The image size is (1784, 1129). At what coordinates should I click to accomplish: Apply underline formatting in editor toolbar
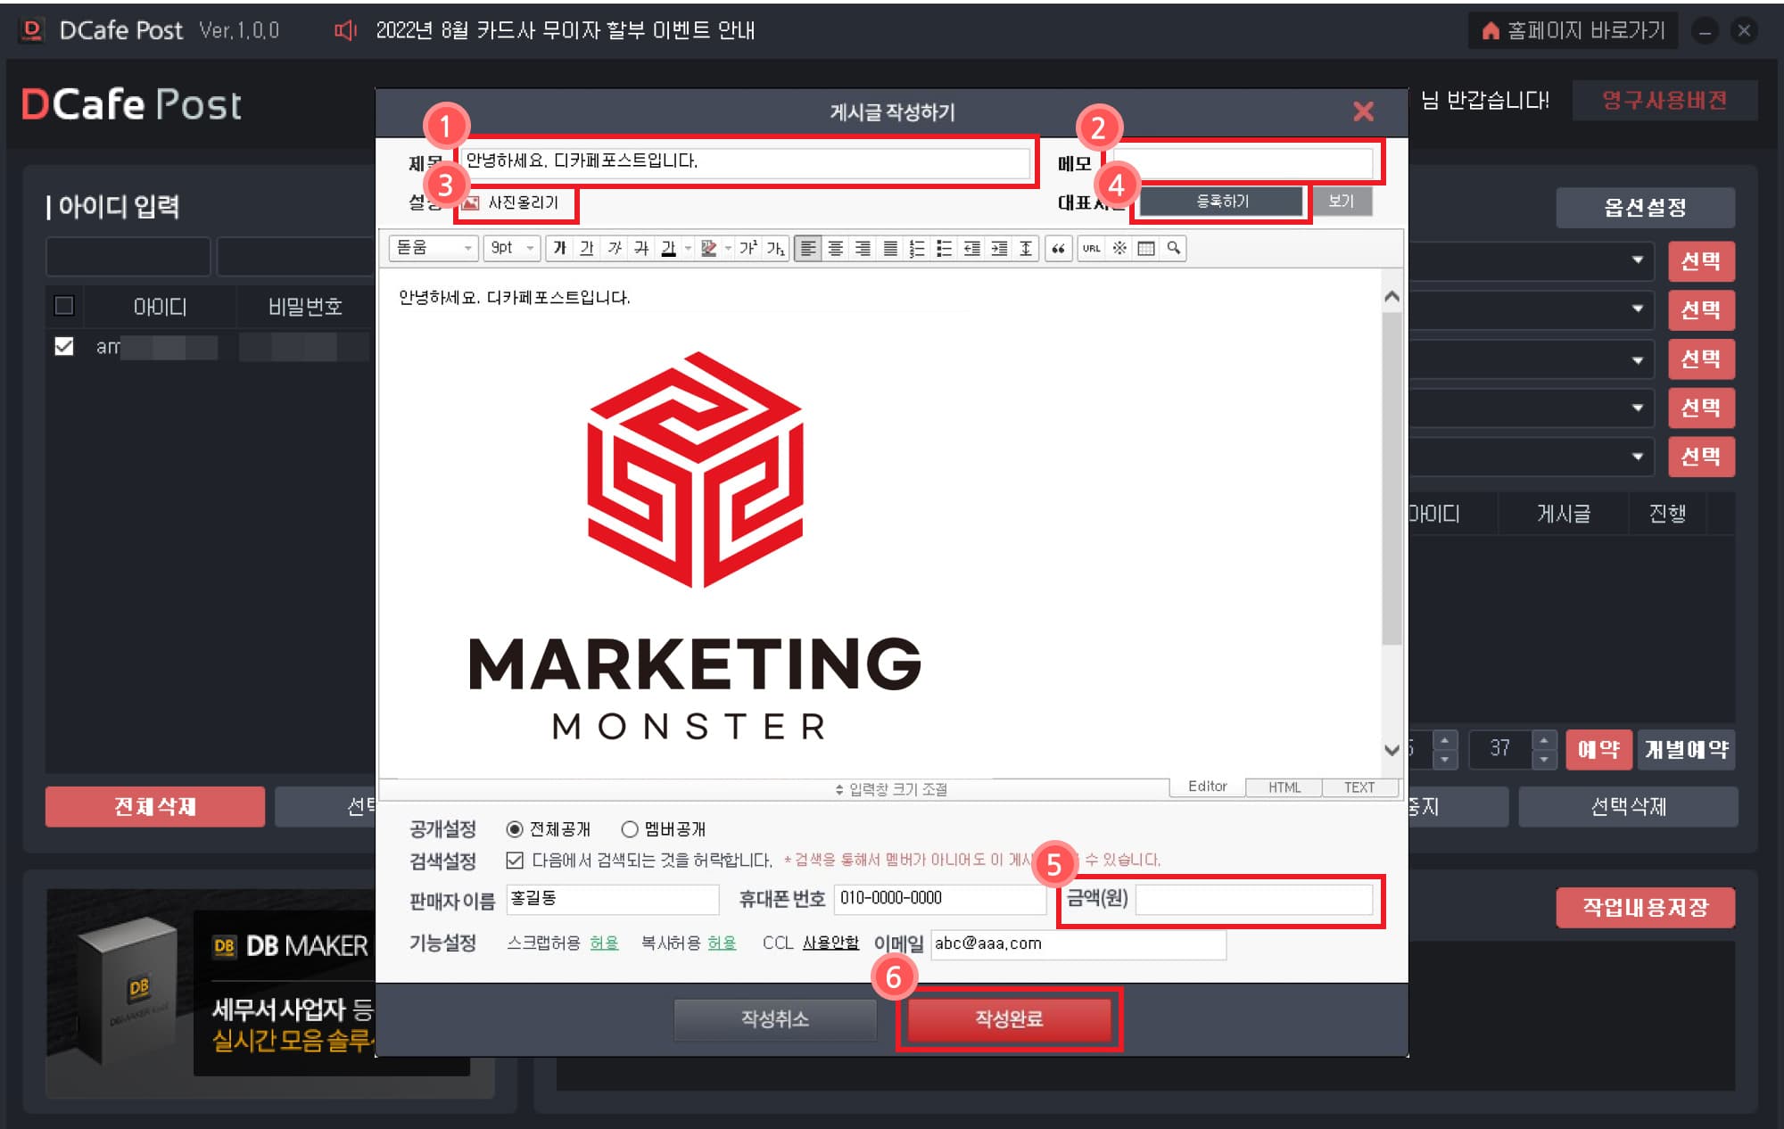click(x=587, y=248)
